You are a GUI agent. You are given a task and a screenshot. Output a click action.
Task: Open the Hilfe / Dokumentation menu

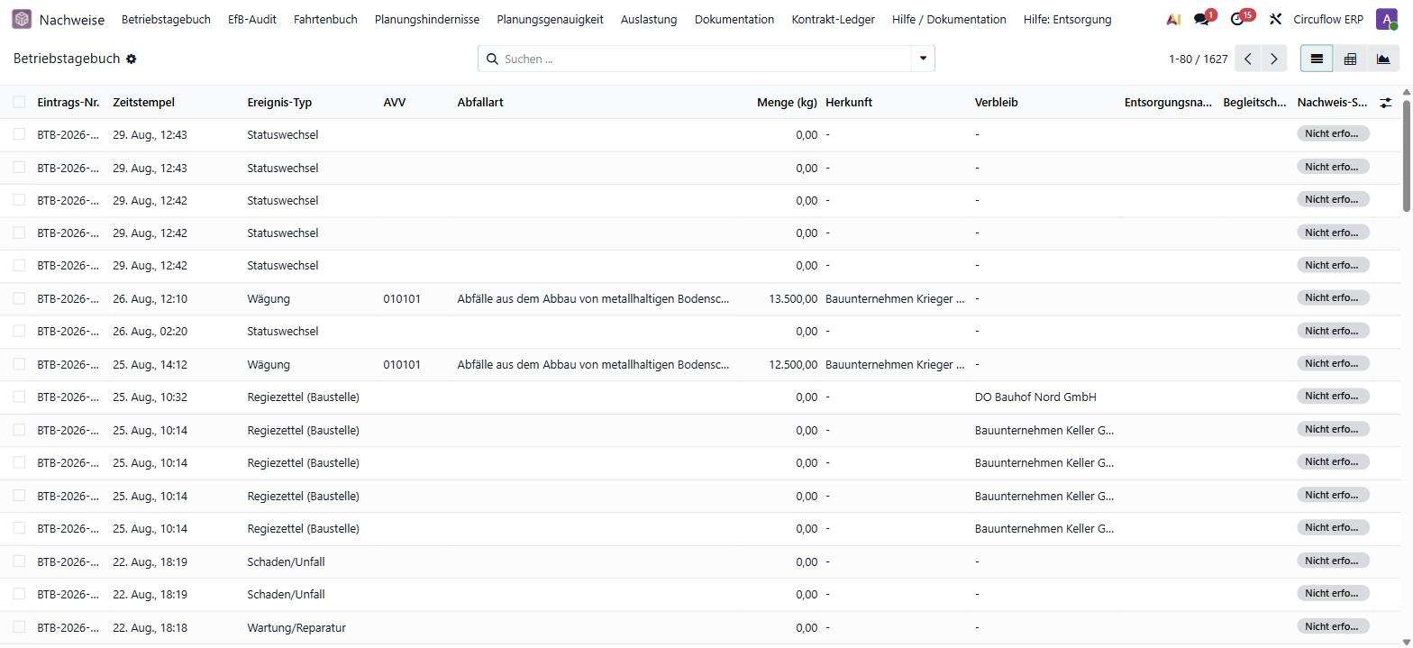click(949, 19)
